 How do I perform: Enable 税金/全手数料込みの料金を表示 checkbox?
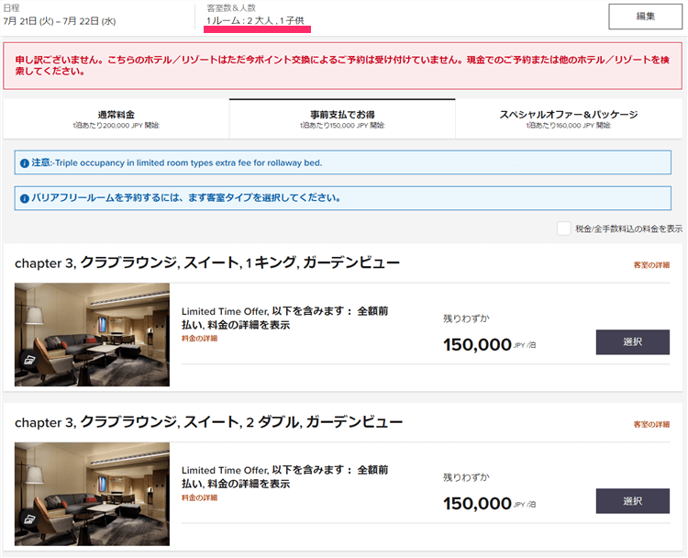(564, 229)
